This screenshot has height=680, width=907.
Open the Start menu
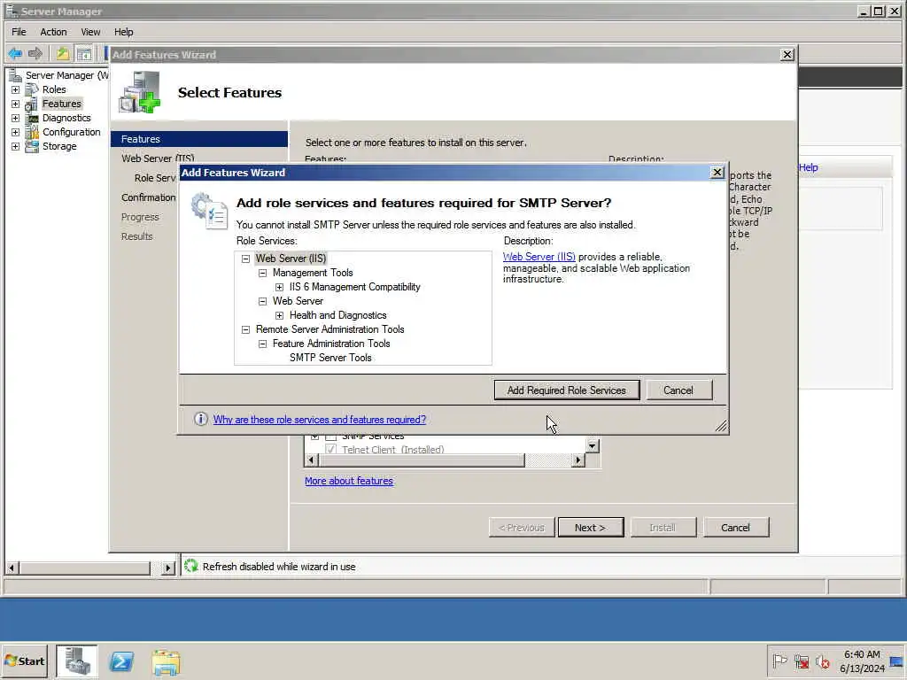24,661
